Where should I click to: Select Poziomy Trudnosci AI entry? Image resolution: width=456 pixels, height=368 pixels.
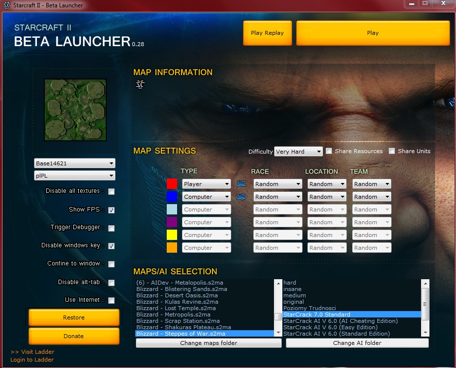point(352,308)
